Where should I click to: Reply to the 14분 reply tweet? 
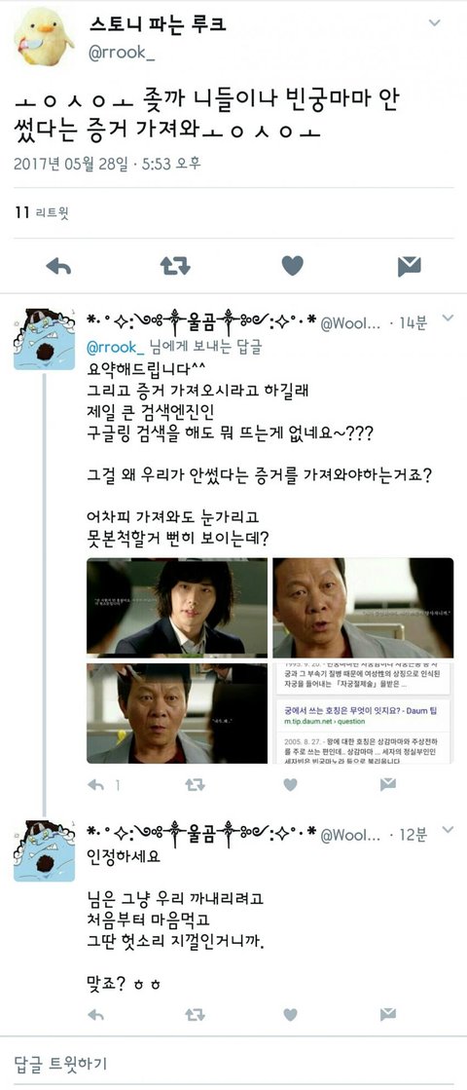[x=95, y=784]
